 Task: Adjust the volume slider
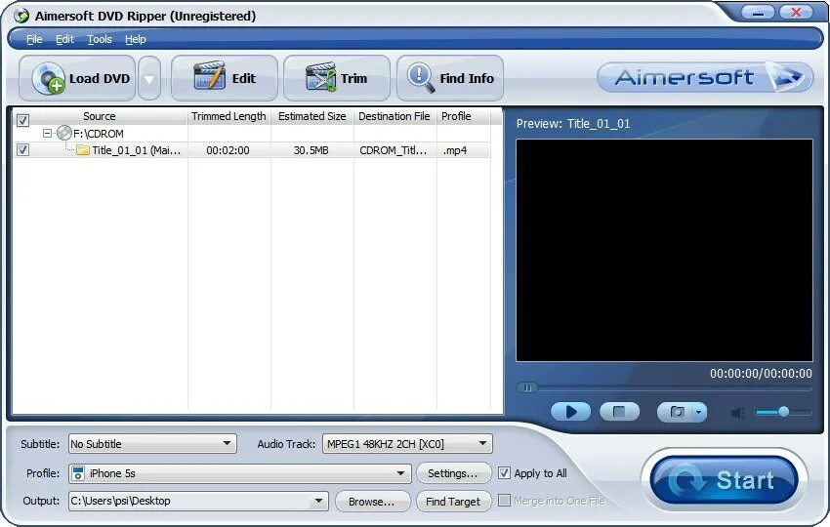(783, 412)
